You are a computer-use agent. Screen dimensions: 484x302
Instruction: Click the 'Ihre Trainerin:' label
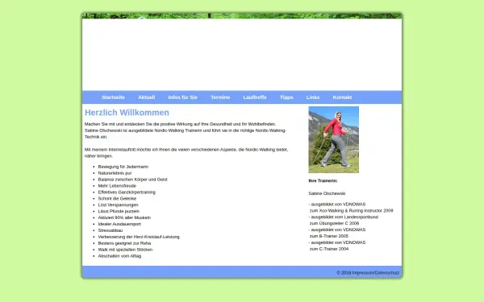click(x=323, y=181)
